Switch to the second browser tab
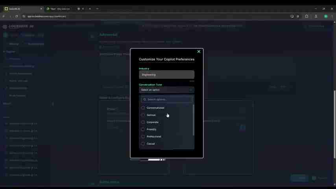The image size is (336, 189). click(x=59, y=9)
